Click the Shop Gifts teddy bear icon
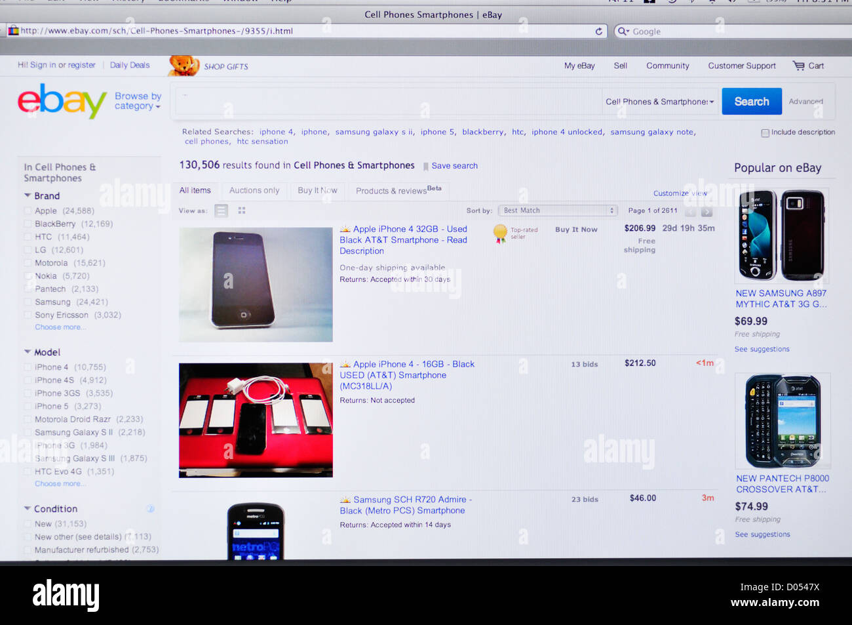This screenshot has width=852, height=625. coord(184,66)
